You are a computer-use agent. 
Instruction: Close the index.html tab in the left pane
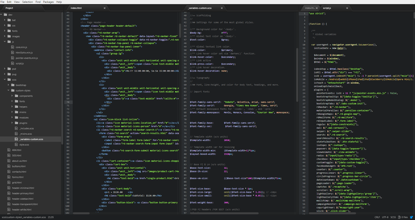[x=105, y=8]
